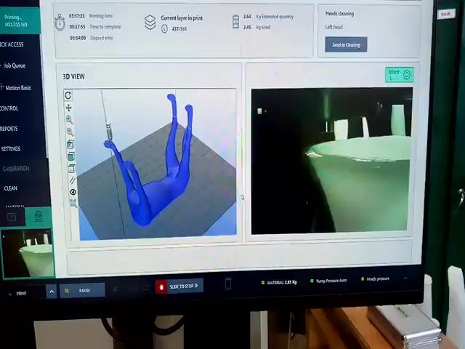Open the green camera settings gear button
Viewport: 465px width, 349px height.
coord(399,75)
